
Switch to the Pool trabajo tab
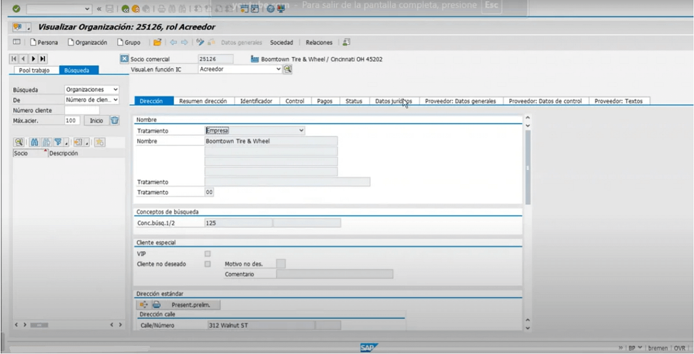(34, 70)
